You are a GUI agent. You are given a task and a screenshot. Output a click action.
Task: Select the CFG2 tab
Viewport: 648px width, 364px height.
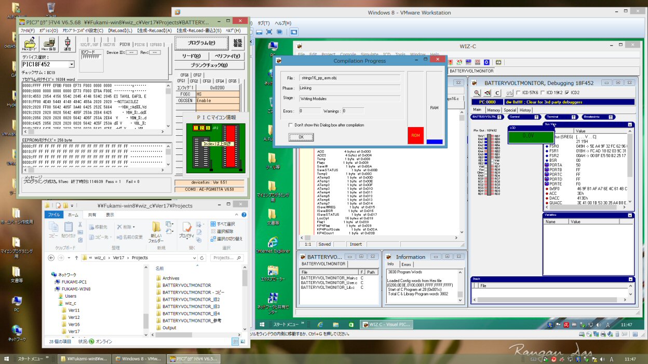[194, 81]
